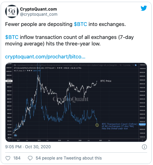The height and width of the screenshot is (165, 153).
Task: Toggle visibility of the price series
Action: (58, 68)
